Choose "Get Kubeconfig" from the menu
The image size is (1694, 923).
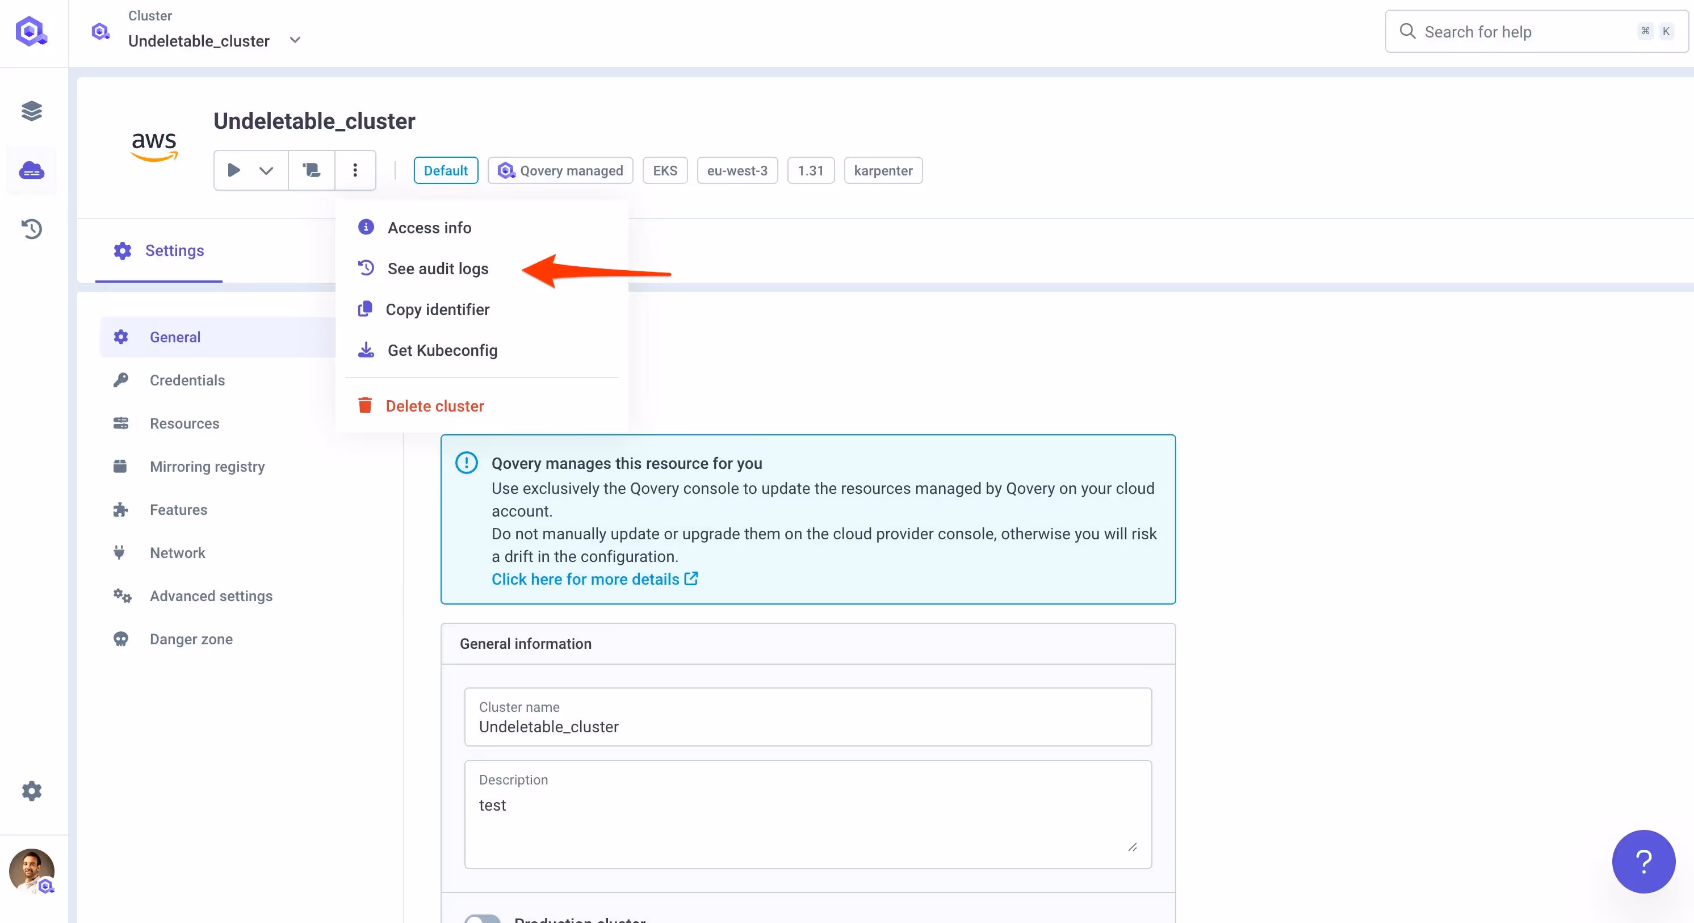[442, 350]
